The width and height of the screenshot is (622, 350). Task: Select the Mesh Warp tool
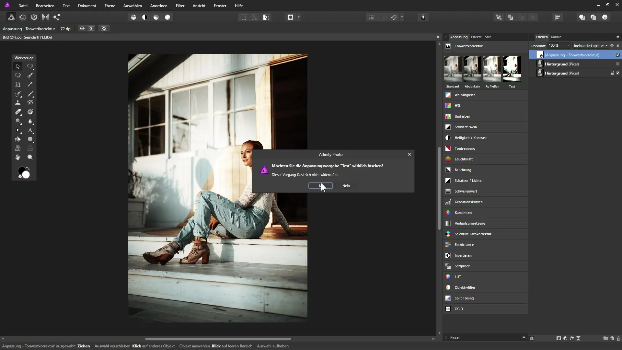[x=18, y=148]
